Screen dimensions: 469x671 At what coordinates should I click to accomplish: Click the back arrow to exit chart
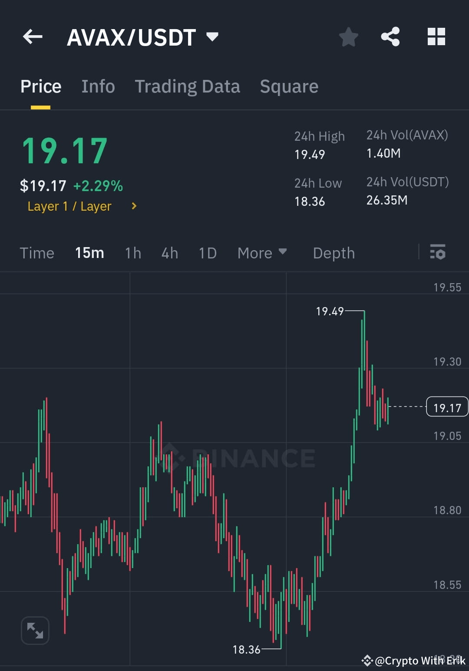(33, 37)
